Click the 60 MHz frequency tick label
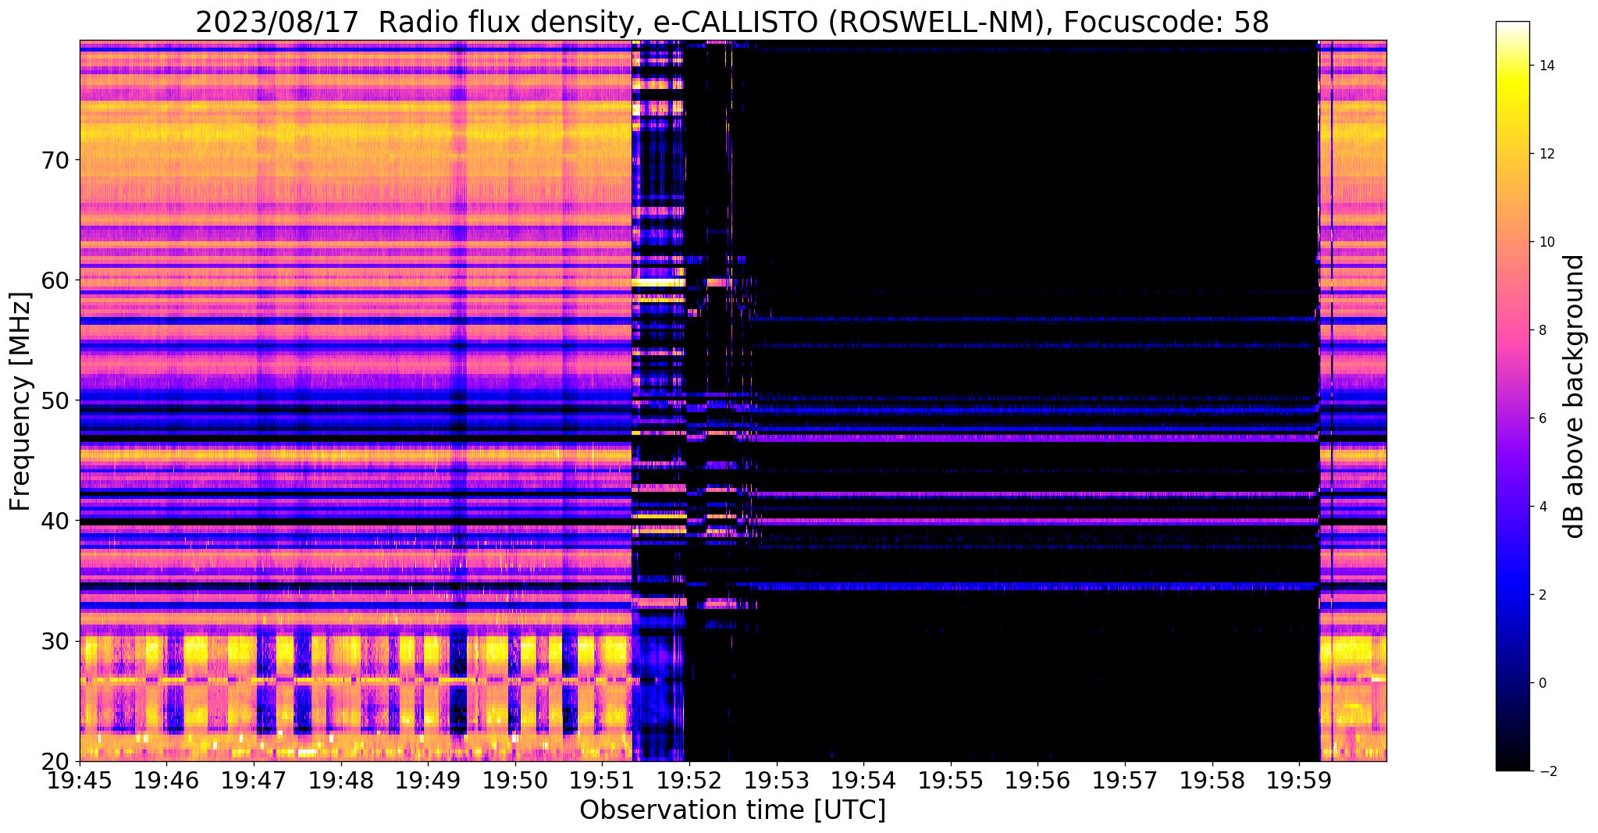 click(55, 280)
